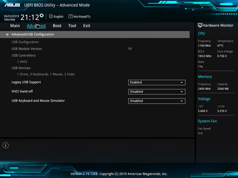Click the info circle icon in help area
The image size is (238, 178).
[x=6, y=145]
